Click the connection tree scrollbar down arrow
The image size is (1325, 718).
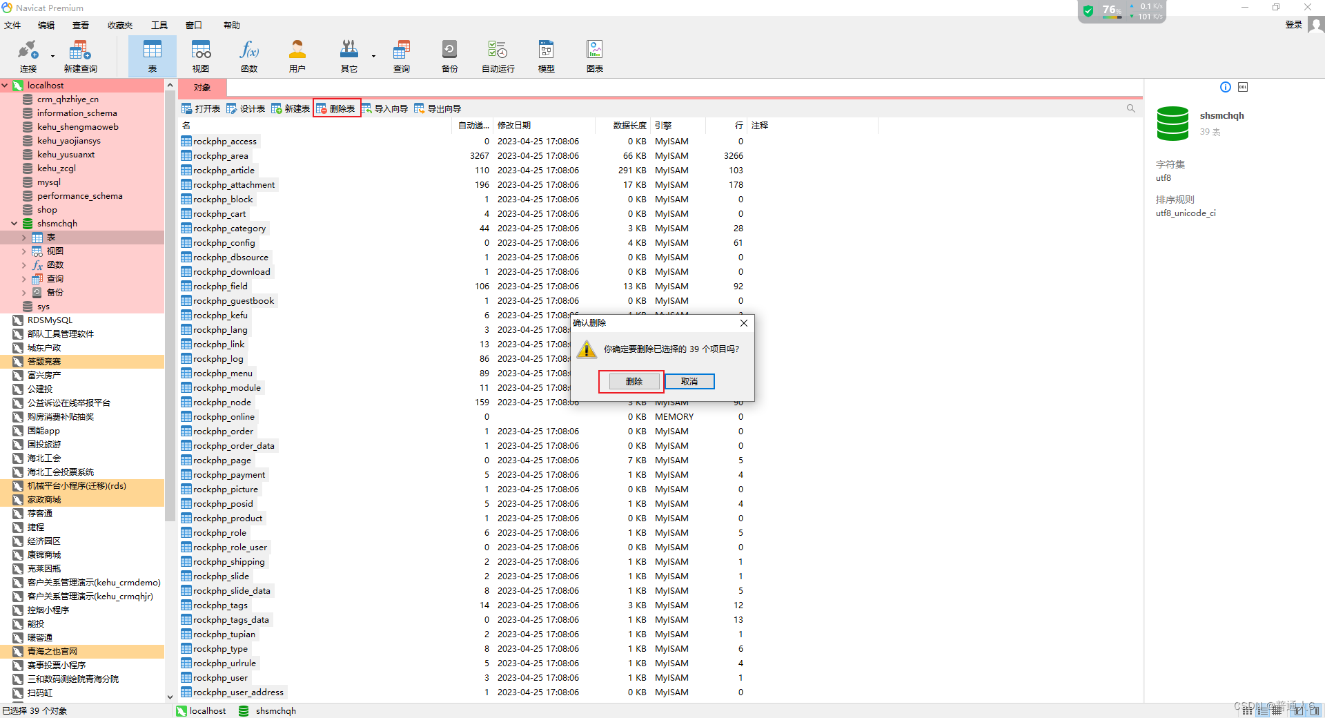(170, 697)
